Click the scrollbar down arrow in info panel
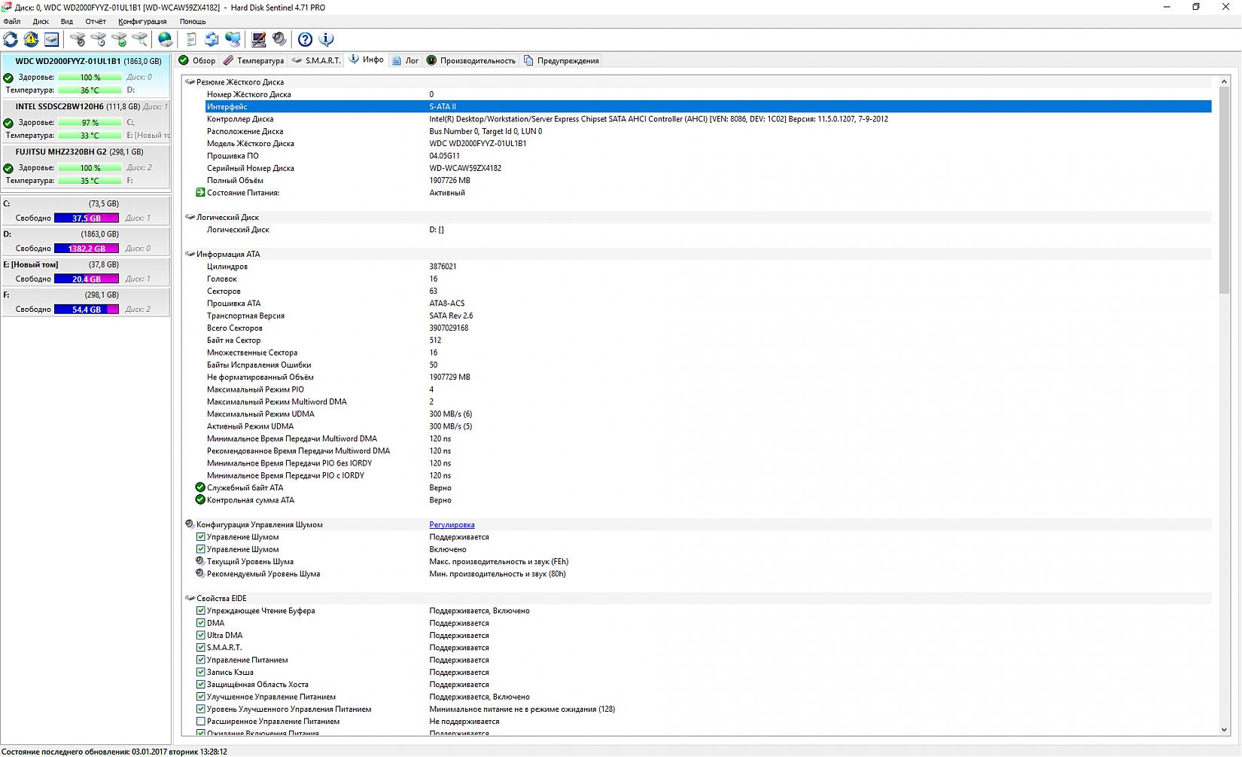 [1223, 729]
